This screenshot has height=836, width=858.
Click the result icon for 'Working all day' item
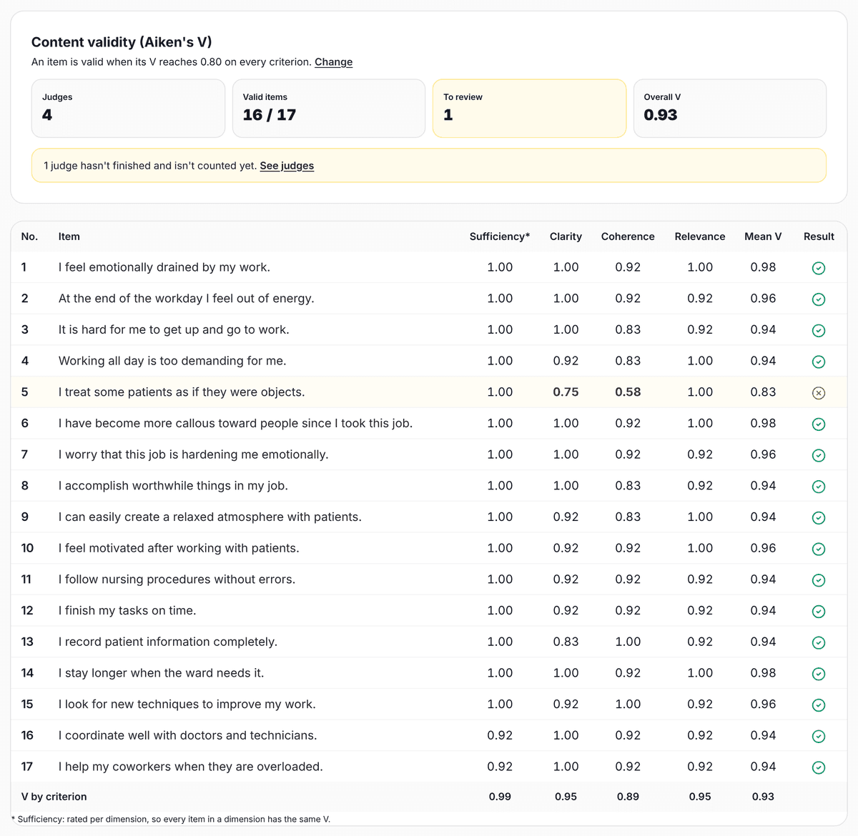(x=819, y=362)
